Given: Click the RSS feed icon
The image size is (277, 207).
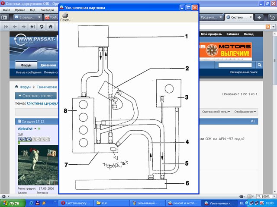Looking at the screenshot, I should pos(268,27).
